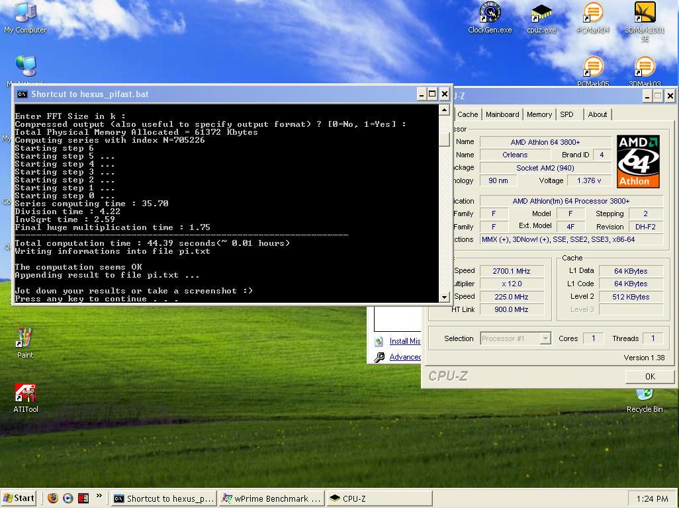Click the Brand ID value 4
This screenshot has width=679, height=509.
coord(602,155)
